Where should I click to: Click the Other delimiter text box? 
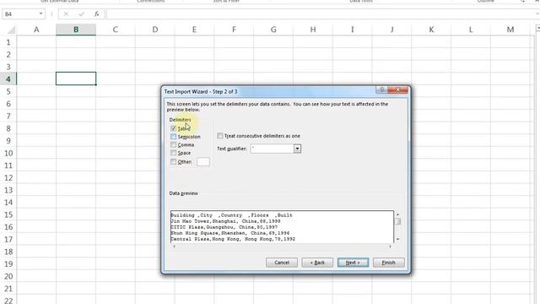tap(202, 161)
